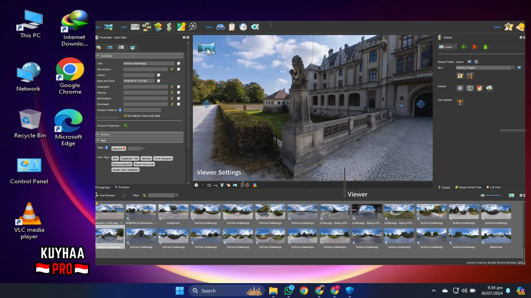Toggle the Equirectangular auto tag
The width and height of the screenshot is (531, 298).
[122, 164]
